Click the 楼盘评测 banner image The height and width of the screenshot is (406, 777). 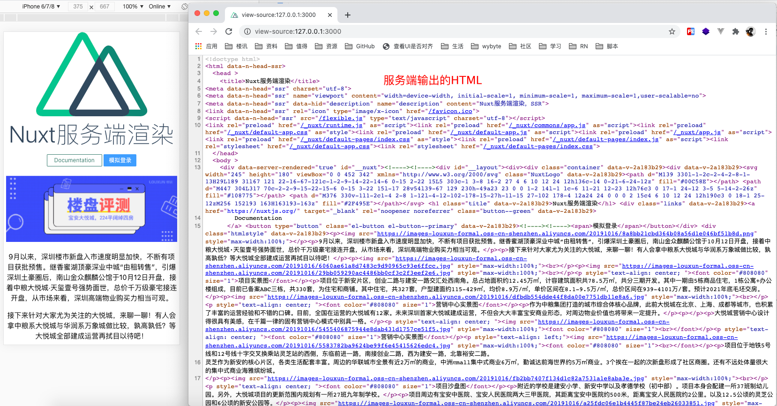[91, 209]
